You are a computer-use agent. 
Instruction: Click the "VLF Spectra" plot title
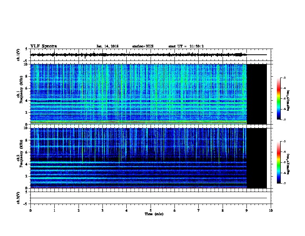[x=44, y=46]
